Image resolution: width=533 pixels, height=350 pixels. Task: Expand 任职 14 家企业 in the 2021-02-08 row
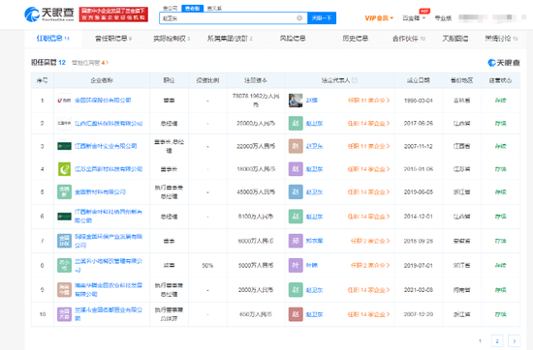coord(369,290)
